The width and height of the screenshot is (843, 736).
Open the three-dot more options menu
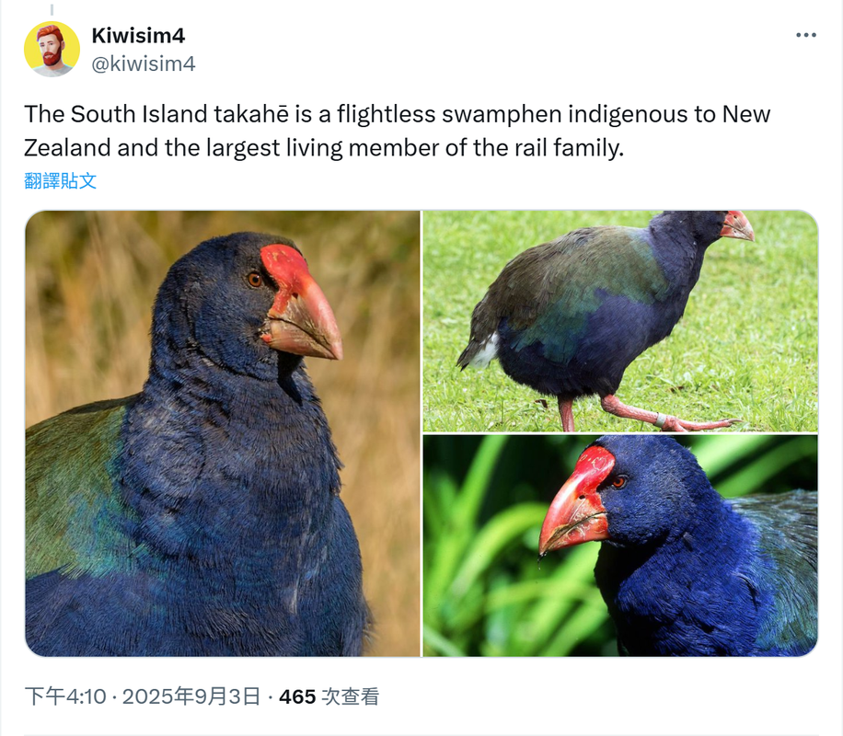tap(806, 35)
